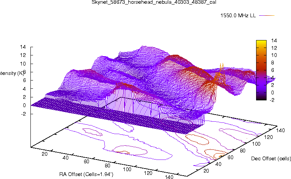Screen dimensions: 291x179
Task: Click Dec Offset axis tick label 140
Action: click(x=280, y=130)
